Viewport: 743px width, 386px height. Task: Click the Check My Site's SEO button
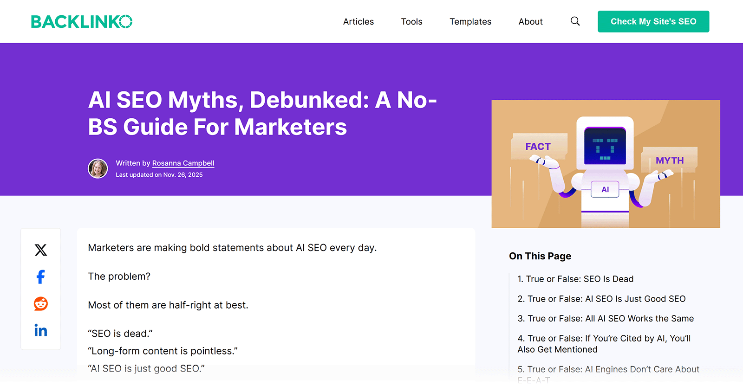[x=653, y=21]
